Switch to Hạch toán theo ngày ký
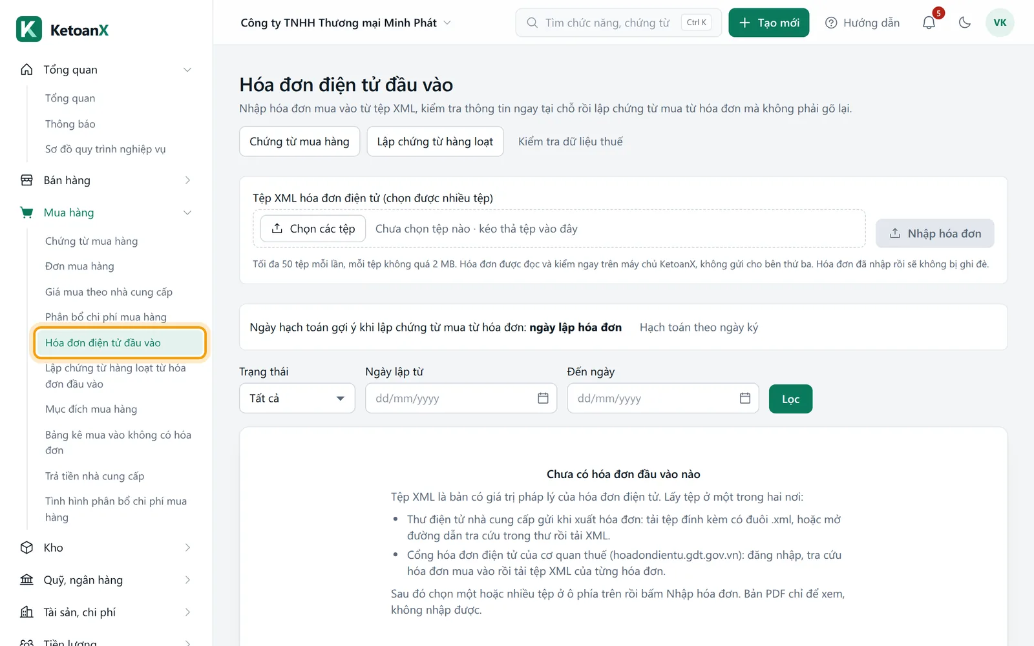The height and width of the screenshot is (646, 1034). click(699, 328)
